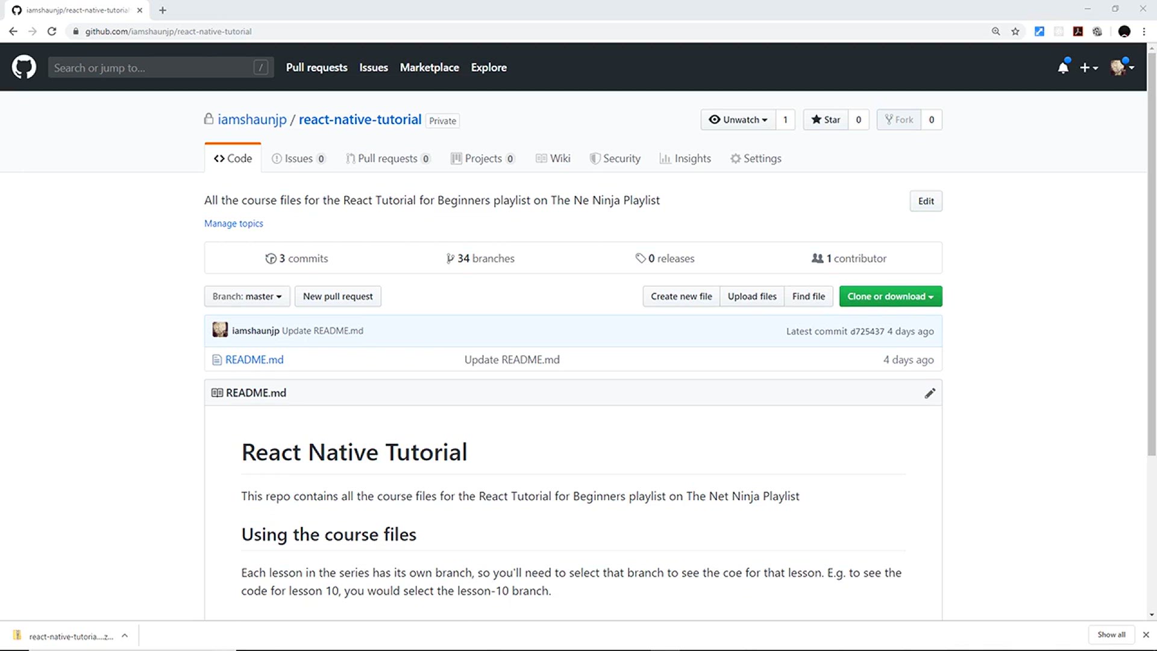Bookmark this page with the star icon

tap(1015, 31)
